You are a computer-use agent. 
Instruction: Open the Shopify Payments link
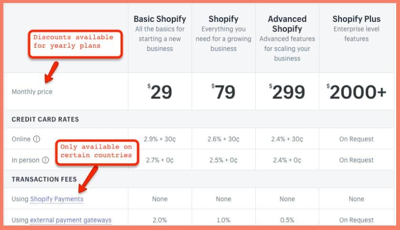(57, 199)
